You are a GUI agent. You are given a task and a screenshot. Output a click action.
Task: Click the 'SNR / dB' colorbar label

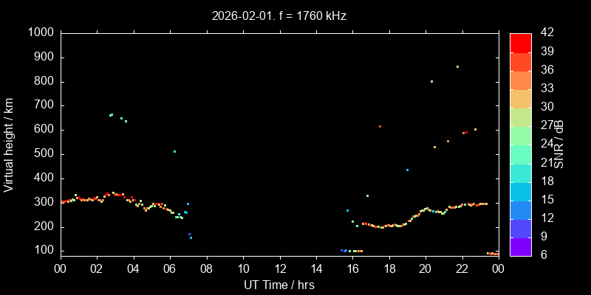559,144
